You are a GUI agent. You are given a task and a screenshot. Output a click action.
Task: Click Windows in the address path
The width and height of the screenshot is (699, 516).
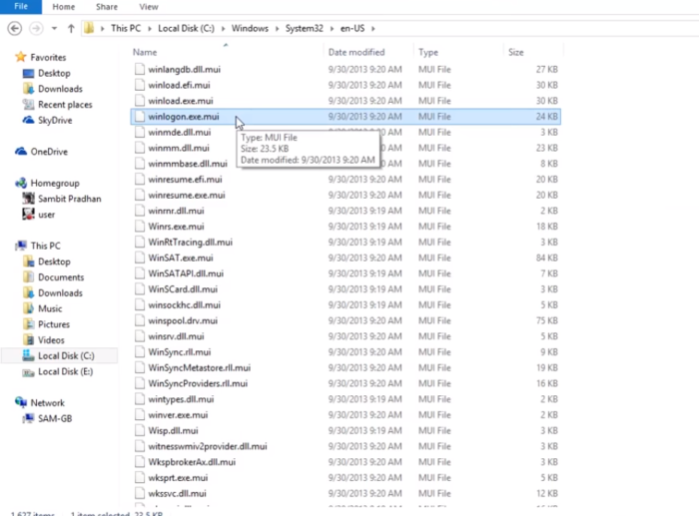pyautogui.click(x=251, y=29)
